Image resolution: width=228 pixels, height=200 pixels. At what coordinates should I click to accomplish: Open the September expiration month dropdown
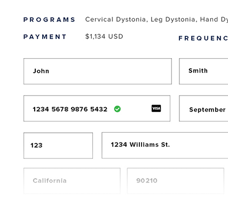tap(203, 108)
